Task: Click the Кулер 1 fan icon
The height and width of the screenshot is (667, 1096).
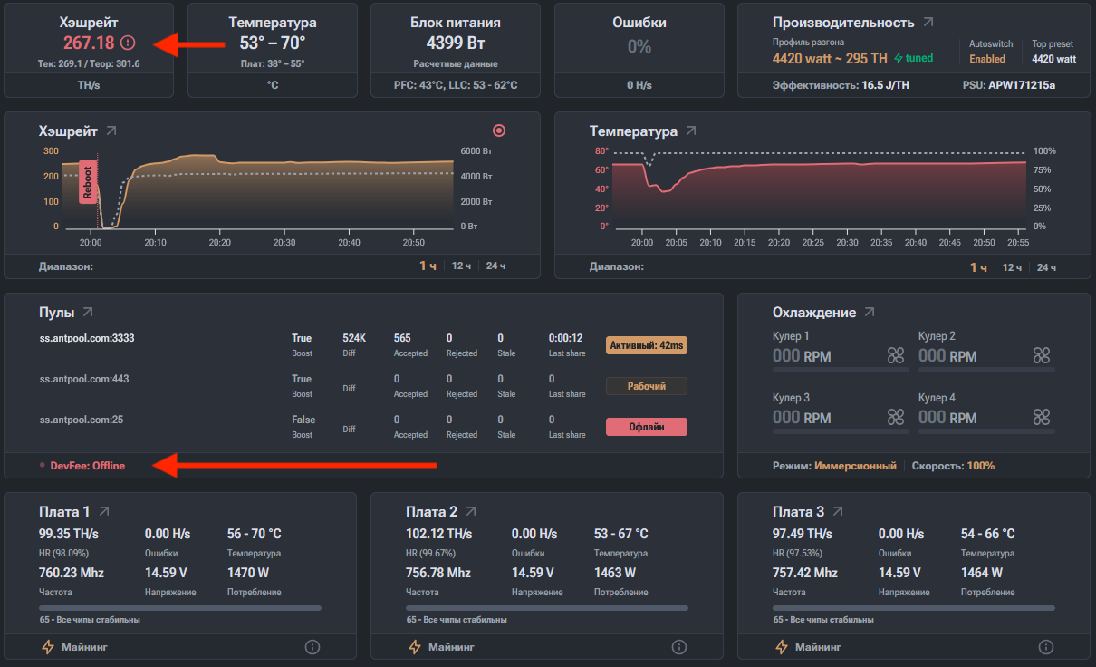Action: coord(896,355)
